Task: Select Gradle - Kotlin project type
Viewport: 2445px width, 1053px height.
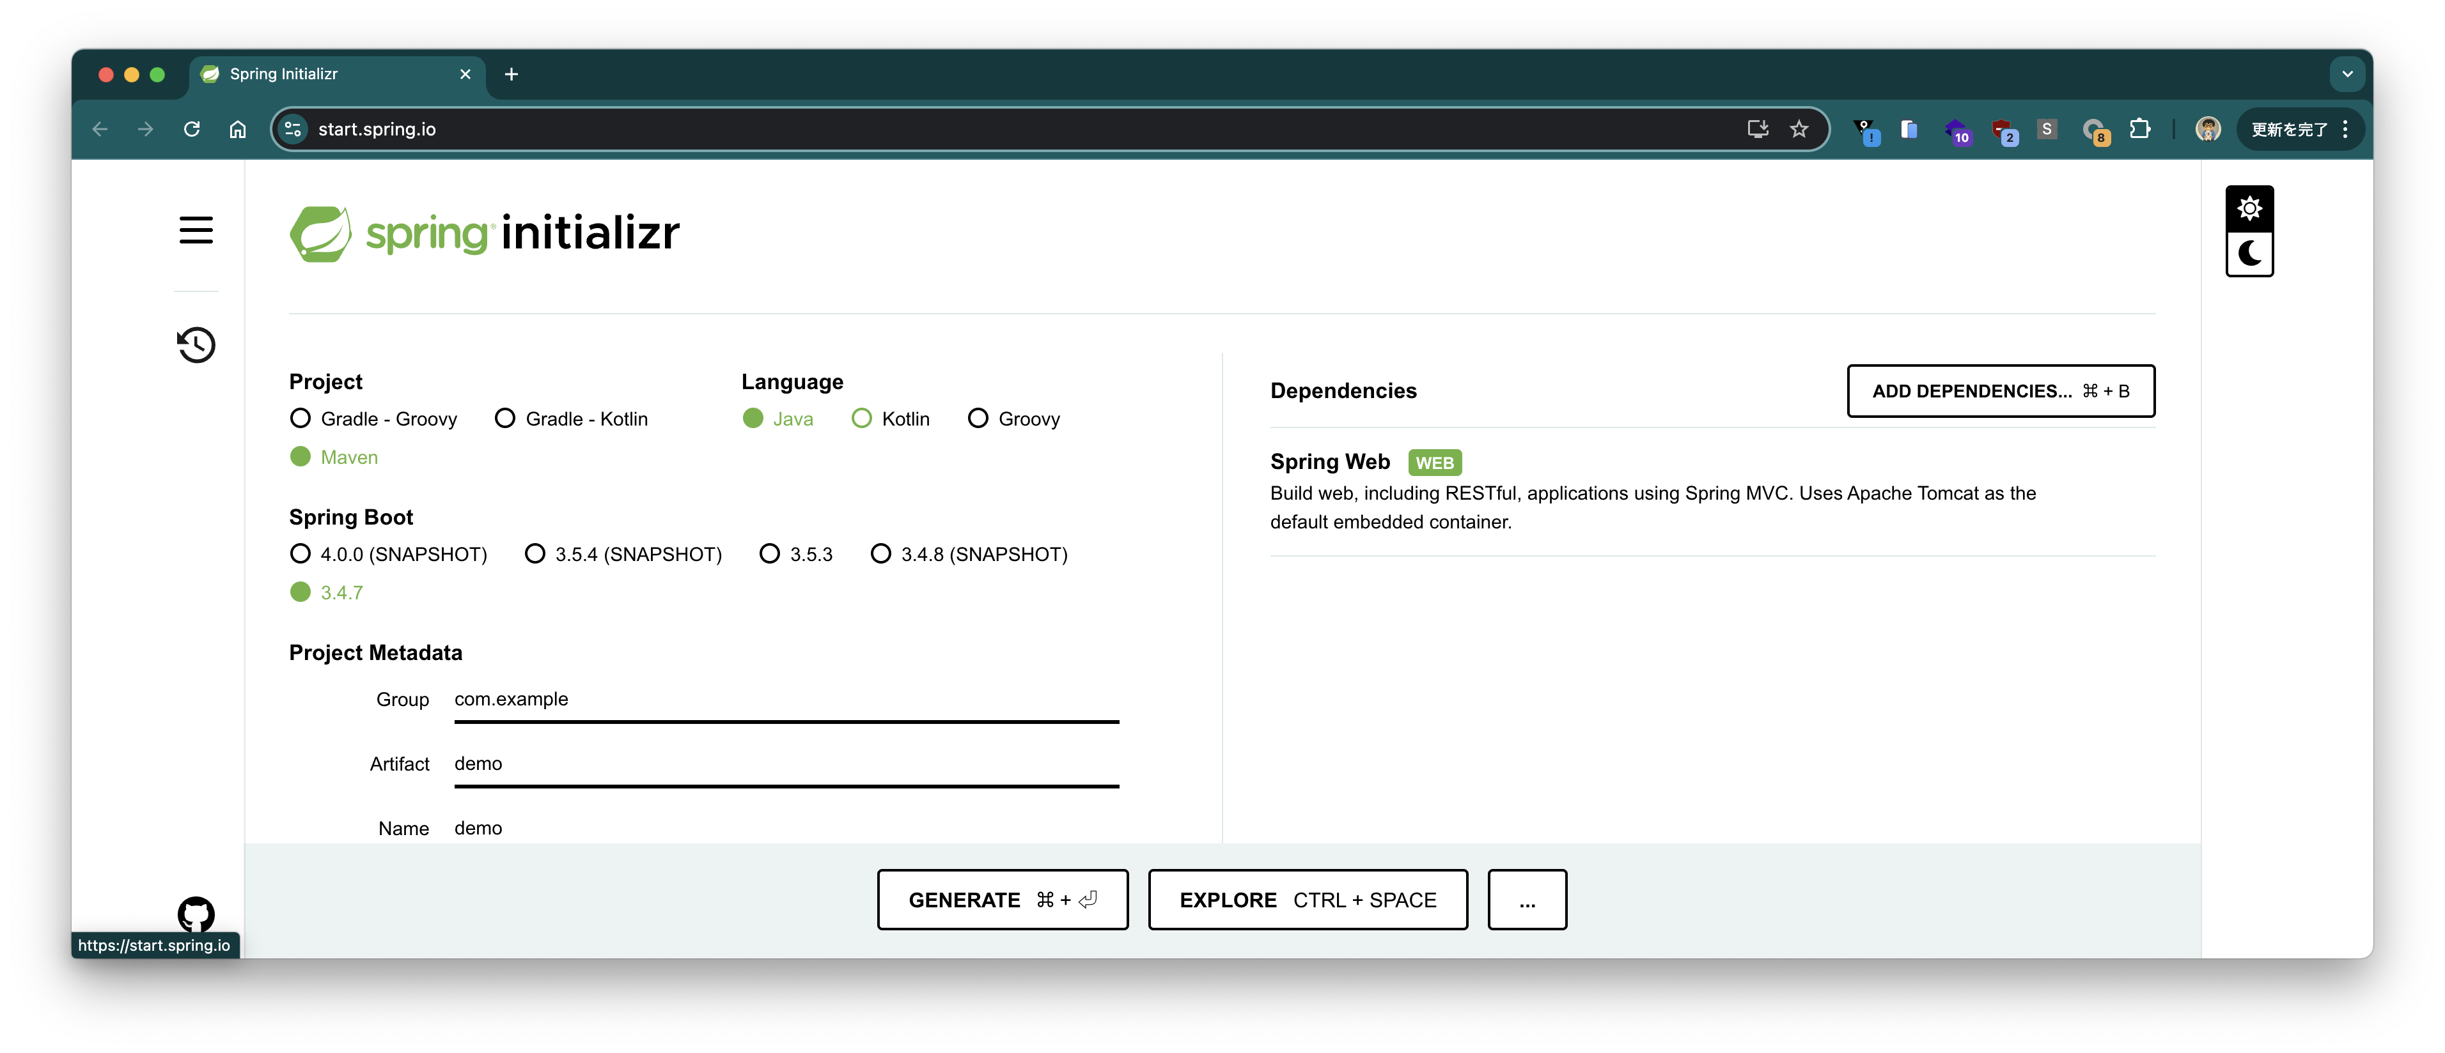Action: tap(505, 419)
